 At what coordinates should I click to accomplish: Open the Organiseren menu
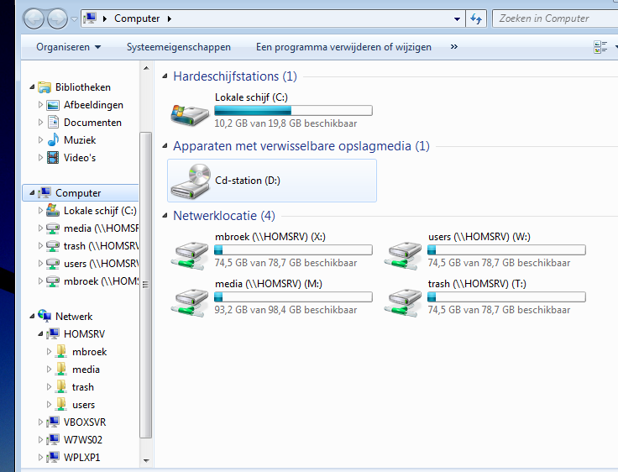tap(69, 47)
